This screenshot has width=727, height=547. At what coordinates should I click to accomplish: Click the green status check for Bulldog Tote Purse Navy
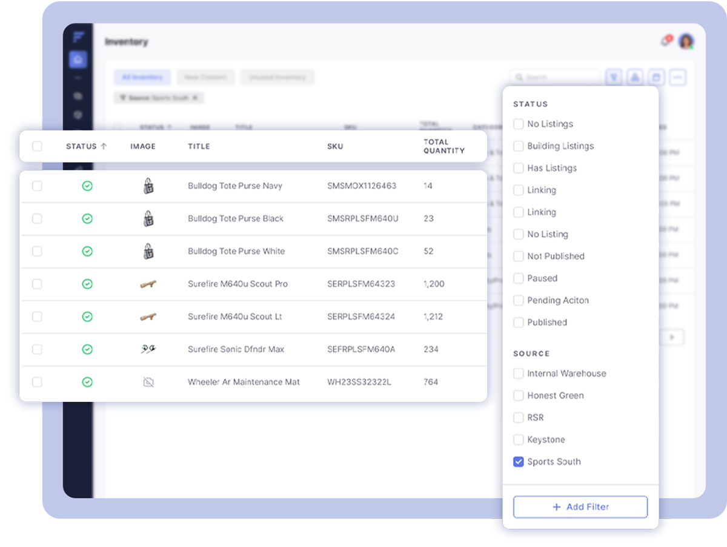[87, 186]
